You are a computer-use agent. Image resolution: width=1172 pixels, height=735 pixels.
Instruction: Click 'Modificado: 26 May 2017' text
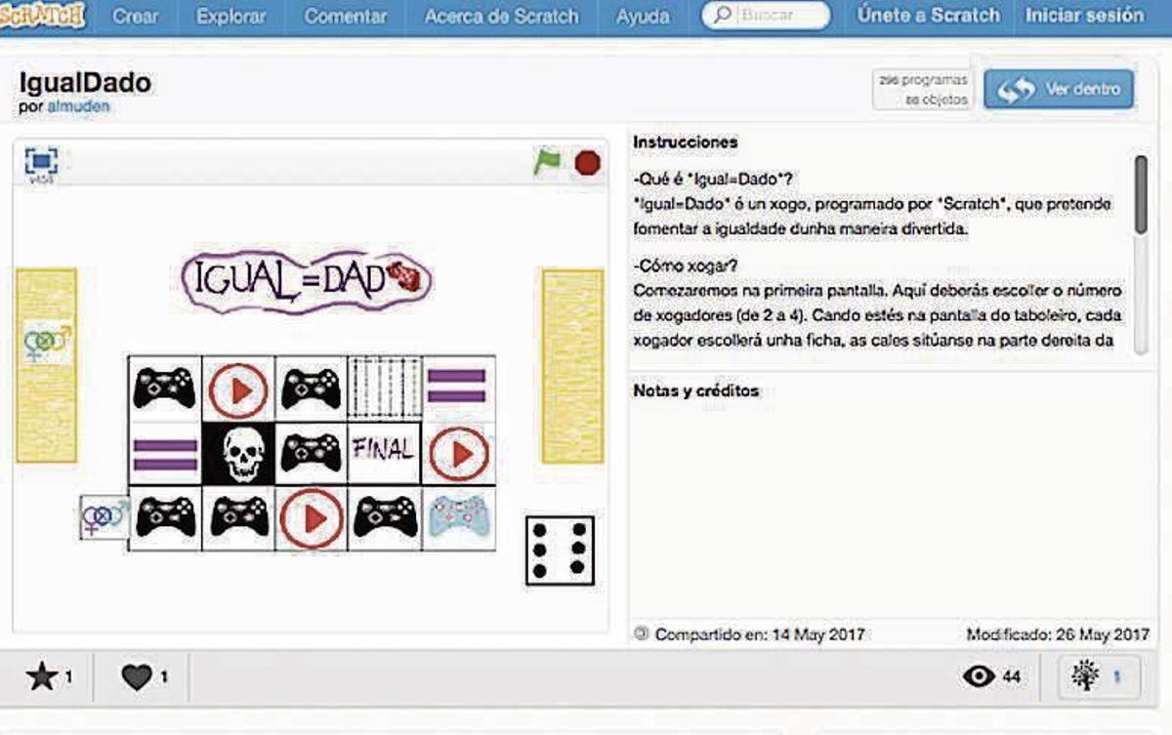point(1058,633)
